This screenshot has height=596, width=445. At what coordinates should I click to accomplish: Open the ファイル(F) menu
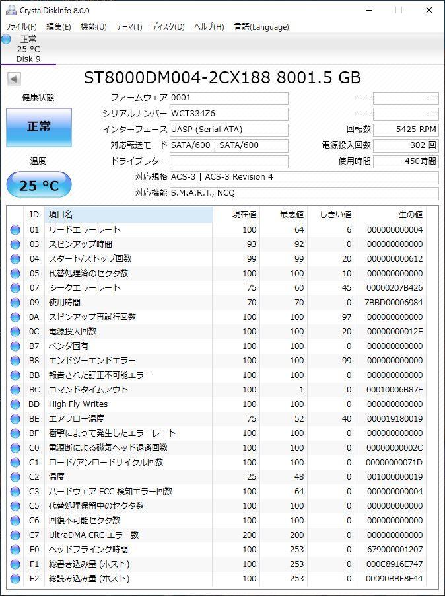21,27
